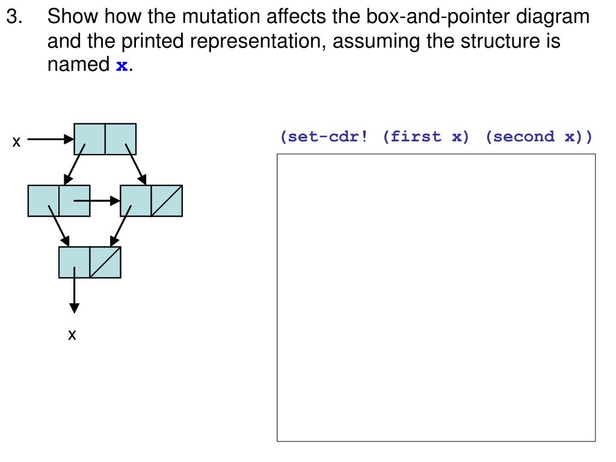The image size is (616, 462).
Task: Click the right cell of the top pair box
Action: 120,139
